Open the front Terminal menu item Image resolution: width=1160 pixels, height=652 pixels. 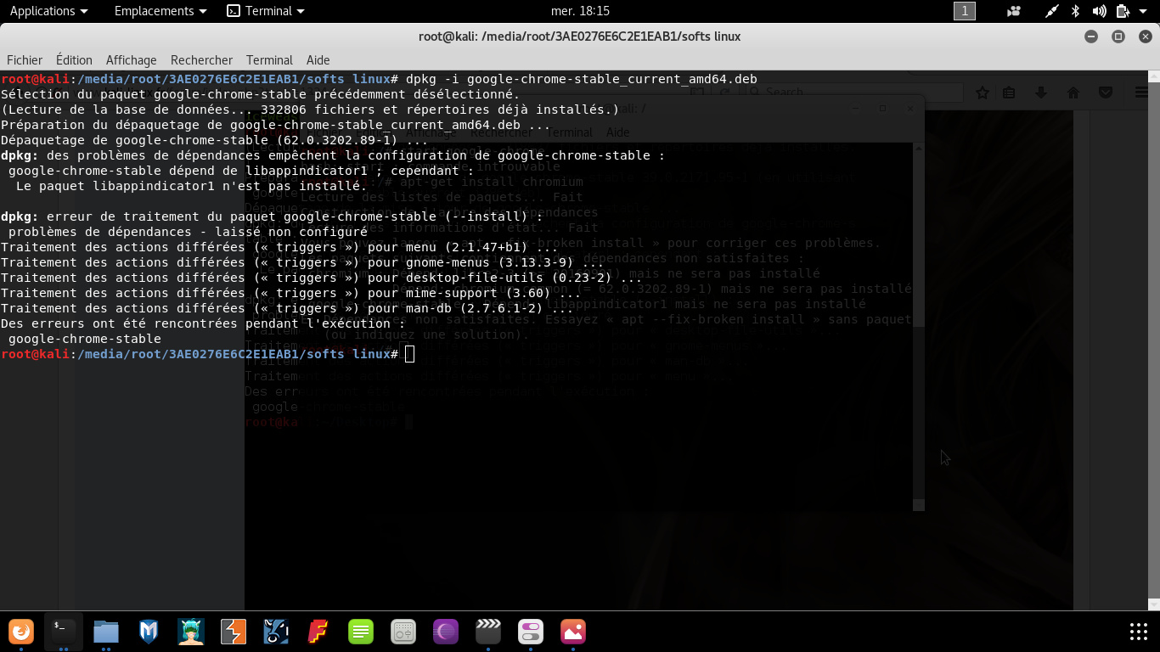coord(269,60)
